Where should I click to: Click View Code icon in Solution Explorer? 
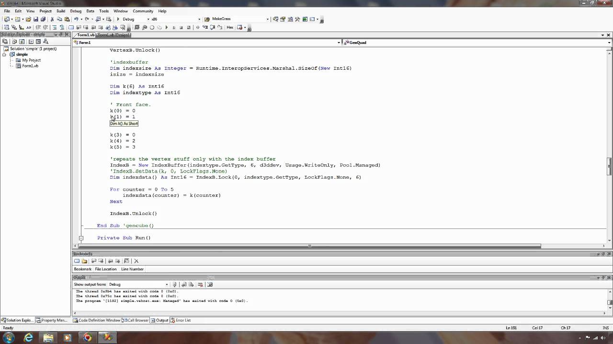coord(31,42)
